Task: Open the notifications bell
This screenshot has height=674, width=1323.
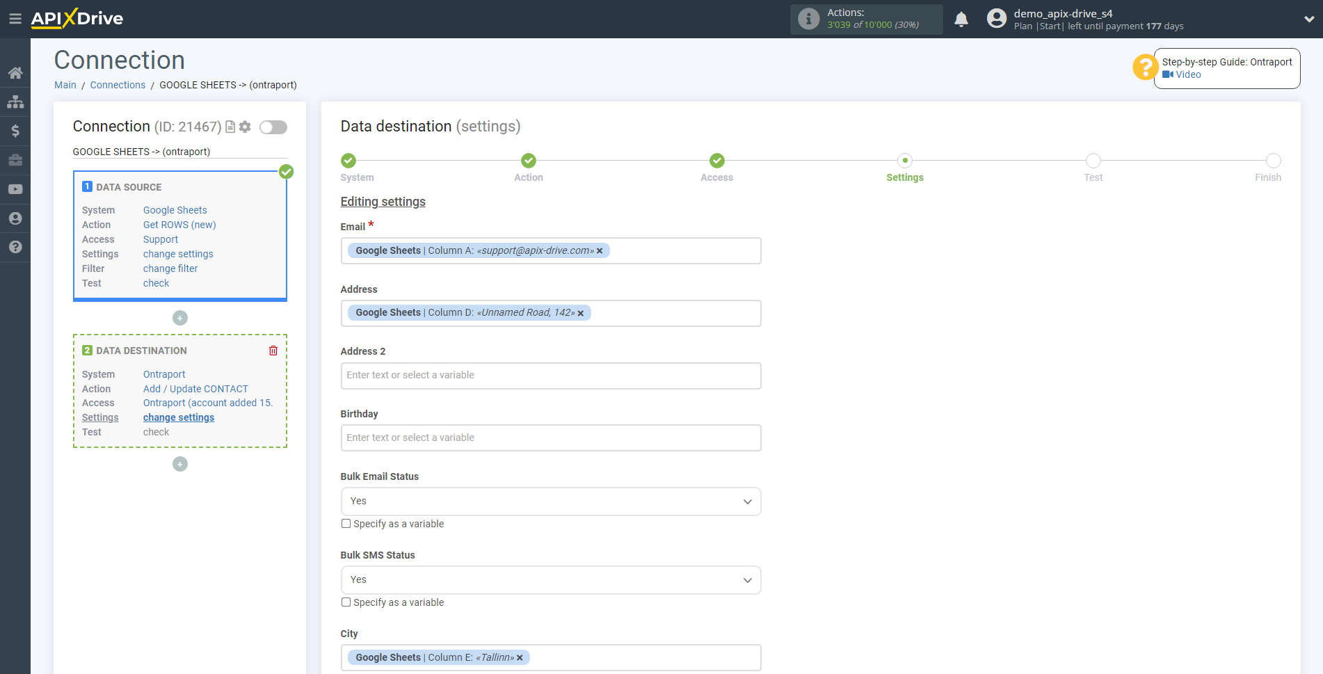Action: point(961,19)
